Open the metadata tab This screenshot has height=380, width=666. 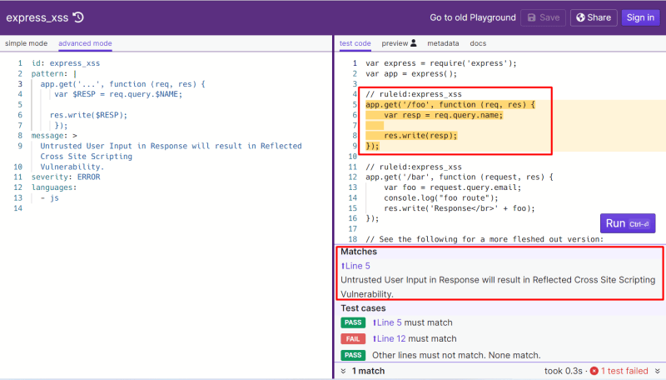[443, 43]
